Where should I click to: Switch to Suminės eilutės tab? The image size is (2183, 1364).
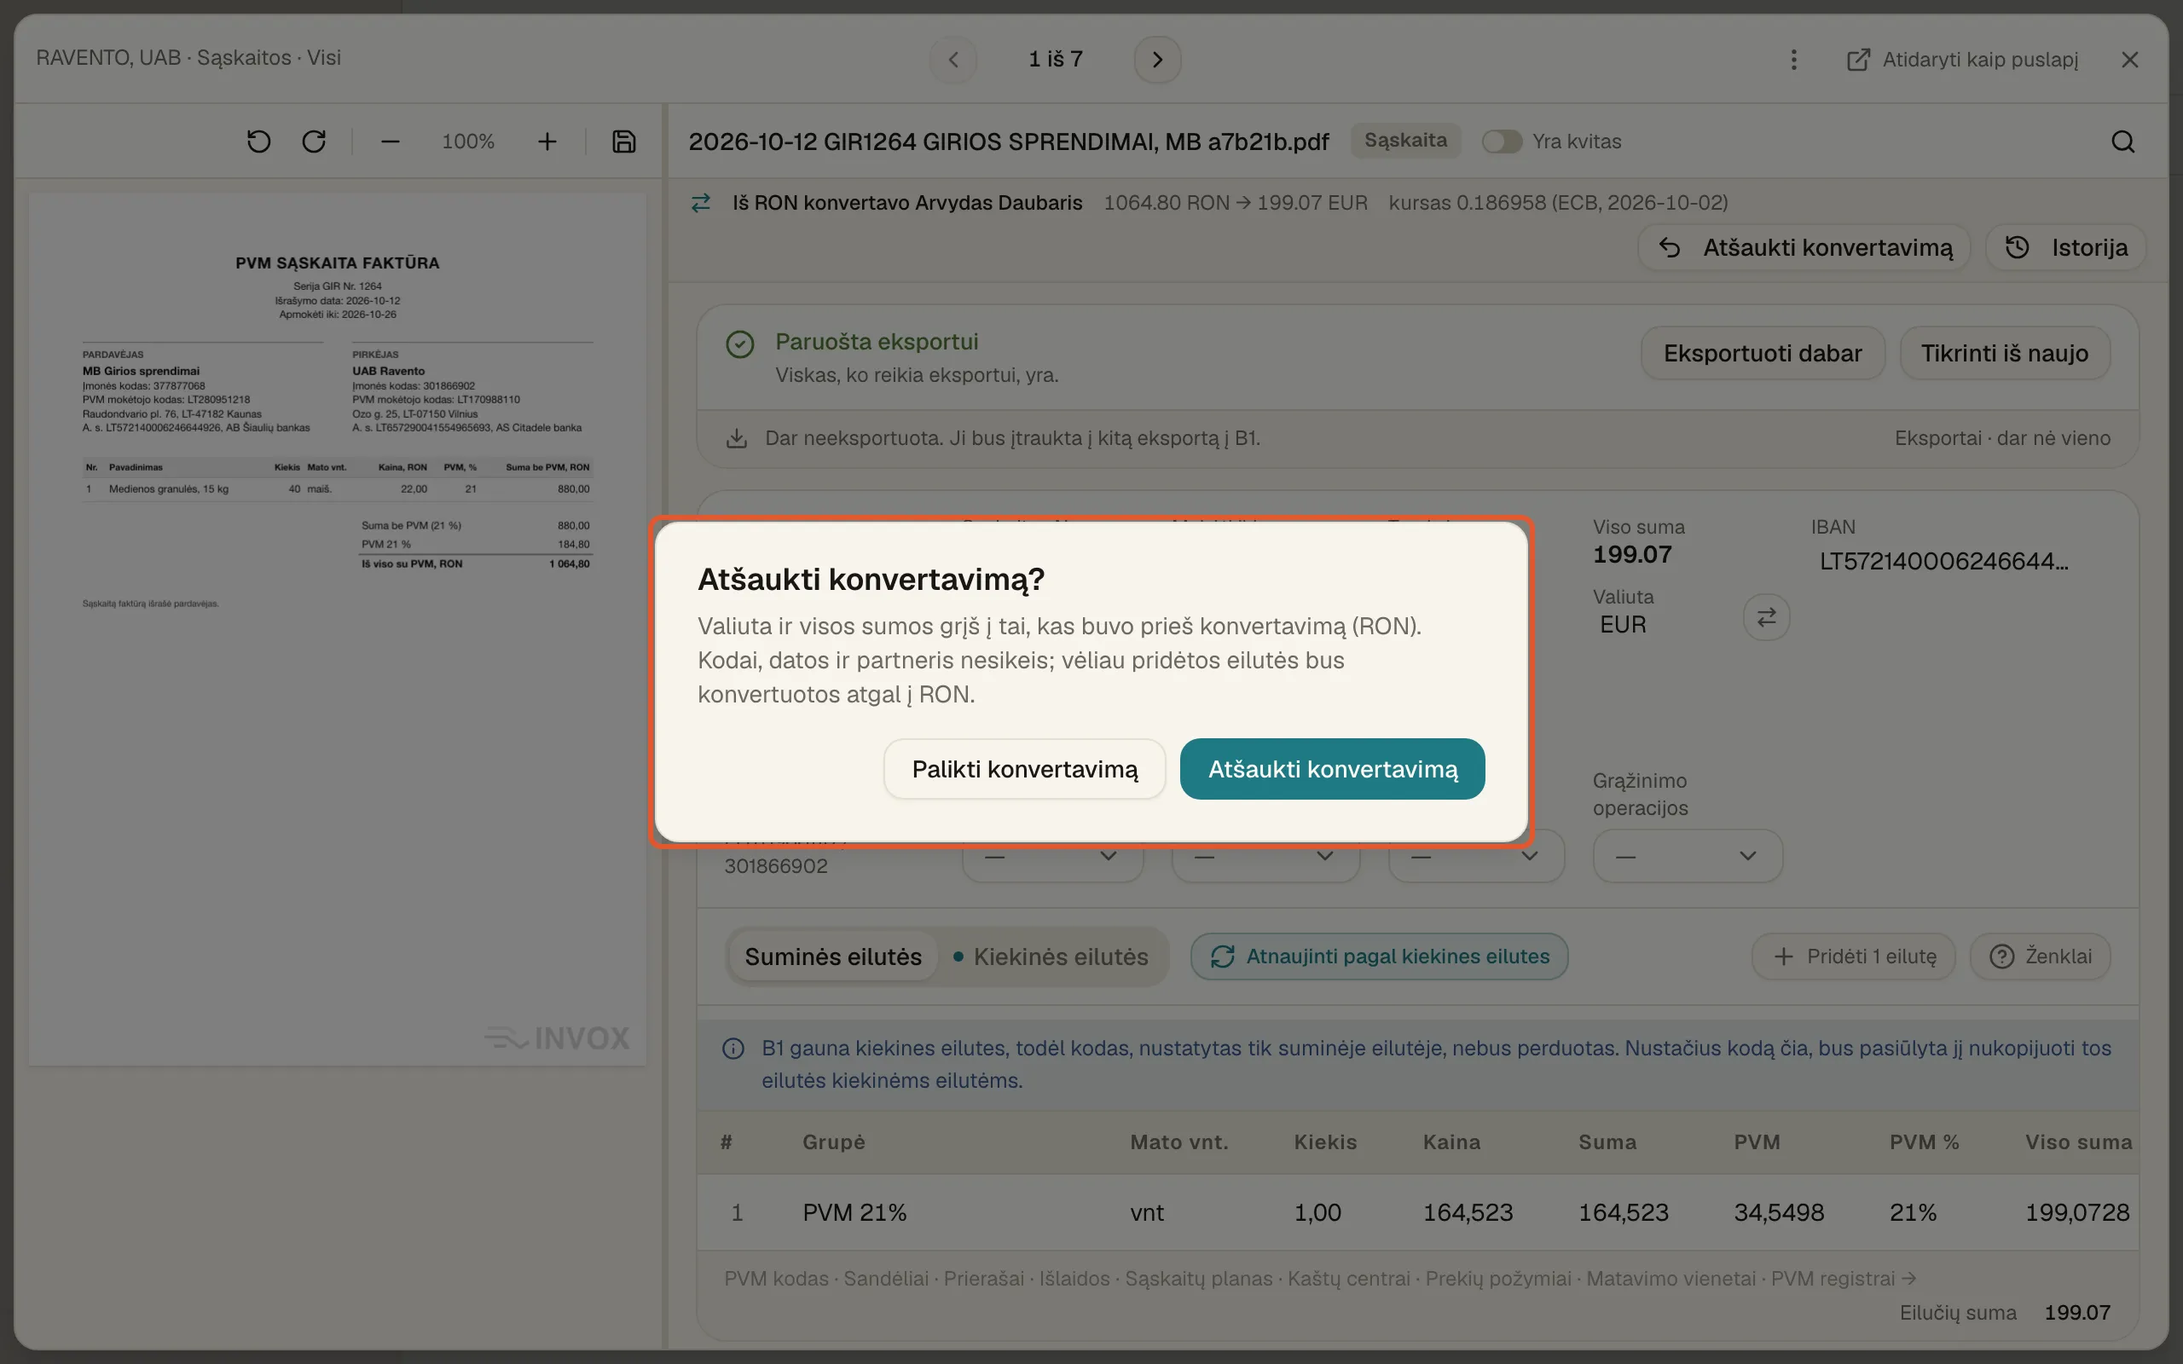point(832,957)
